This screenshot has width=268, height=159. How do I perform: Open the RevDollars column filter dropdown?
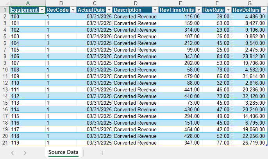coord(264,10)
